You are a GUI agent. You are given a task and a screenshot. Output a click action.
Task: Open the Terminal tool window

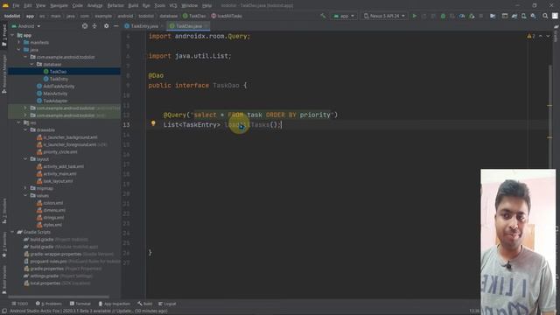[80, 304]
